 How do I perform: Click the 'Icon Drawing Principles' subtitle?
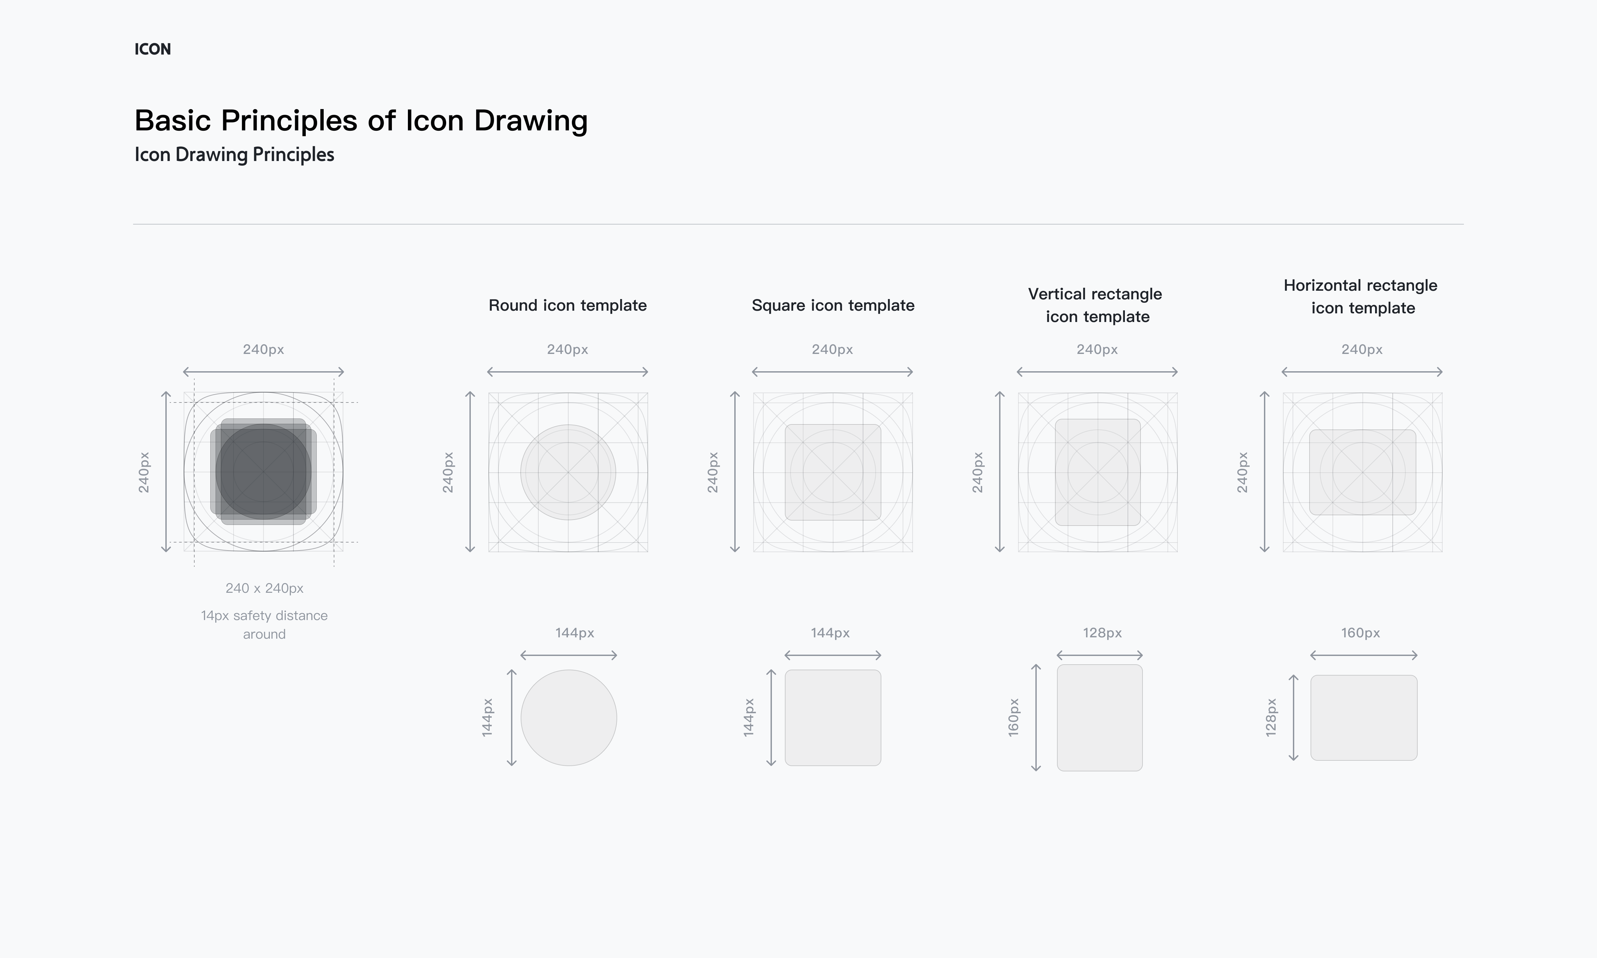pyautogui.click(x=234, y=155)
